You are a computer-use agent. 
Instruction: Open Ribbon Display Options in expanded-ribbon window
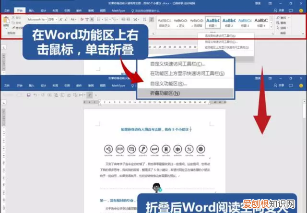[270, 3]
